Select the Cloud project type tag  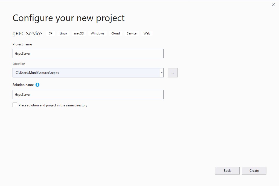point(115,33)
